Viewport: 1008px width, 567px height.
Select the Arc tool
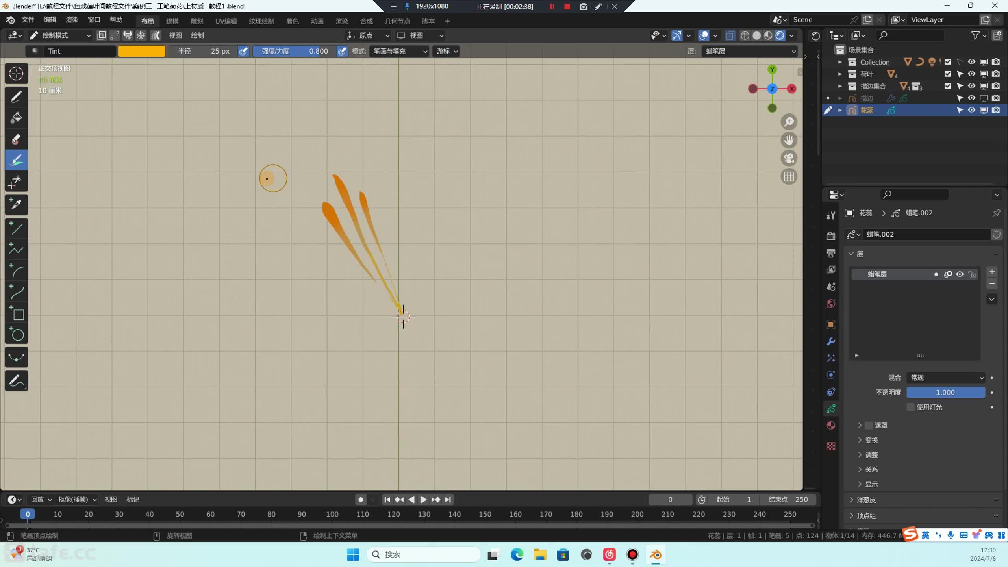[x=16, y=271]
